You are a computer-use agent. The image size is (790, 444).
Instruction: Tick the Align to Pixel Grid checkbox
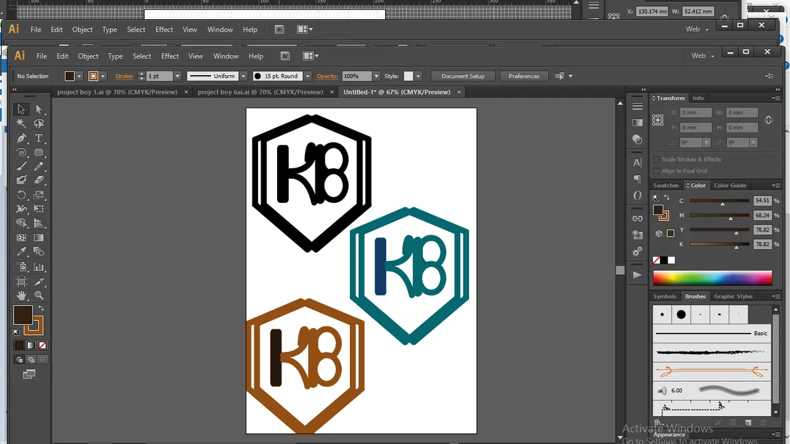pyautogui.click(x=656, y=171)
